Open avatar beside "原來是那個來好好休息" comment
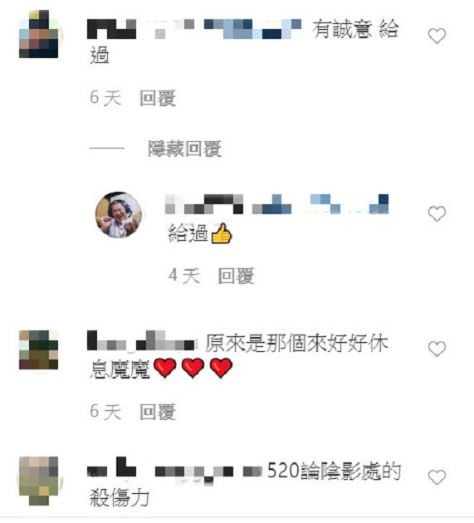 [39, 349]
